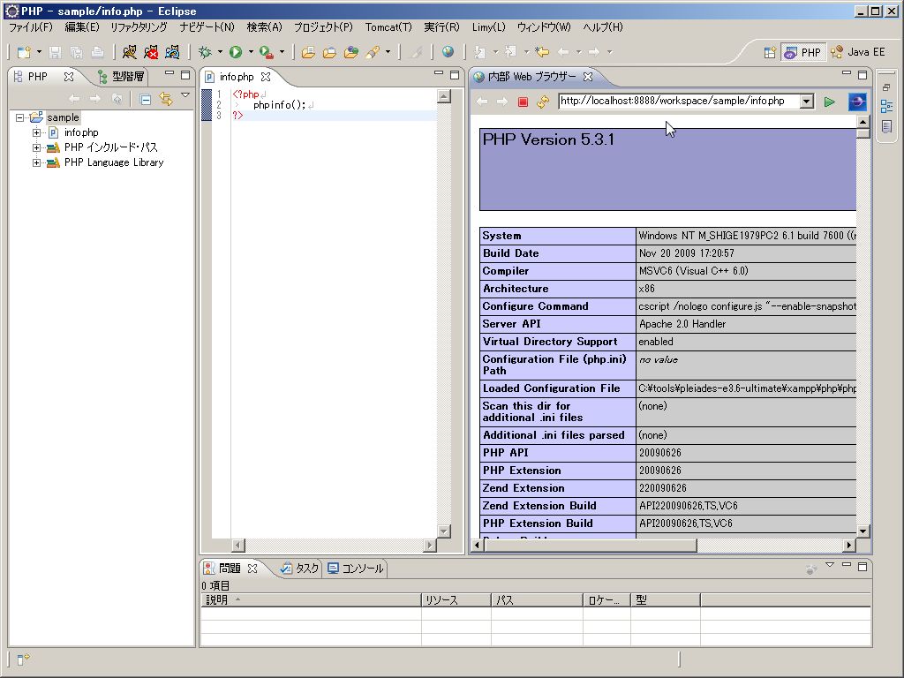Screen dimensions: 904x678
Task: Click the Save toolbar icon
Action: pos(56,52)
